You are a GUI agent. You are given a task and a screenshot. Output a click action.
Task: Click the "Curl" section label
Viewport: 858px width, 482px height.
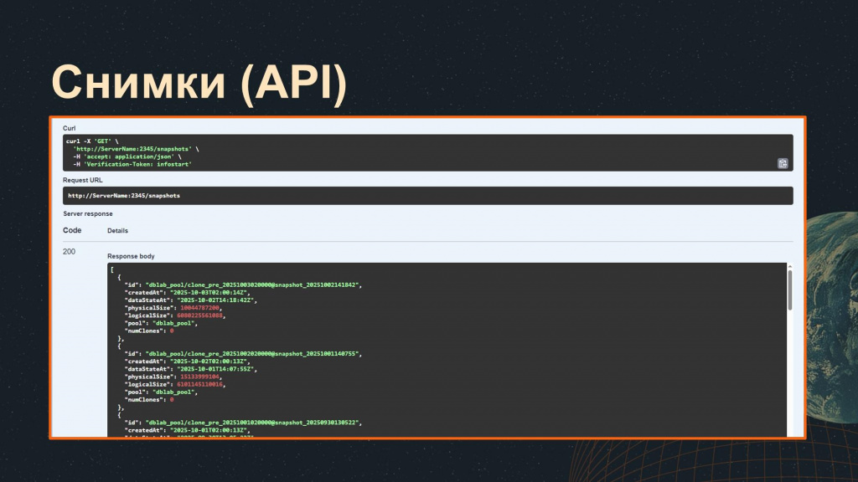coord(69,128)
